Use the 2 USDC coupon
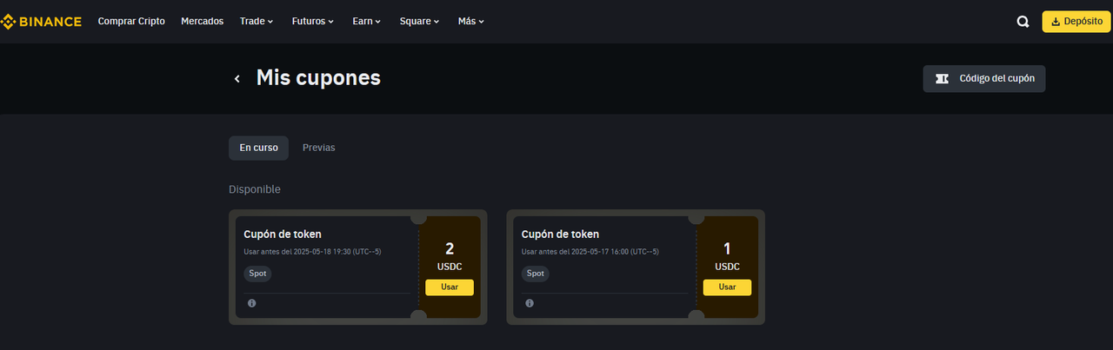The width and height of the screenshot is (1113, 350). click(x=450, y=287)
